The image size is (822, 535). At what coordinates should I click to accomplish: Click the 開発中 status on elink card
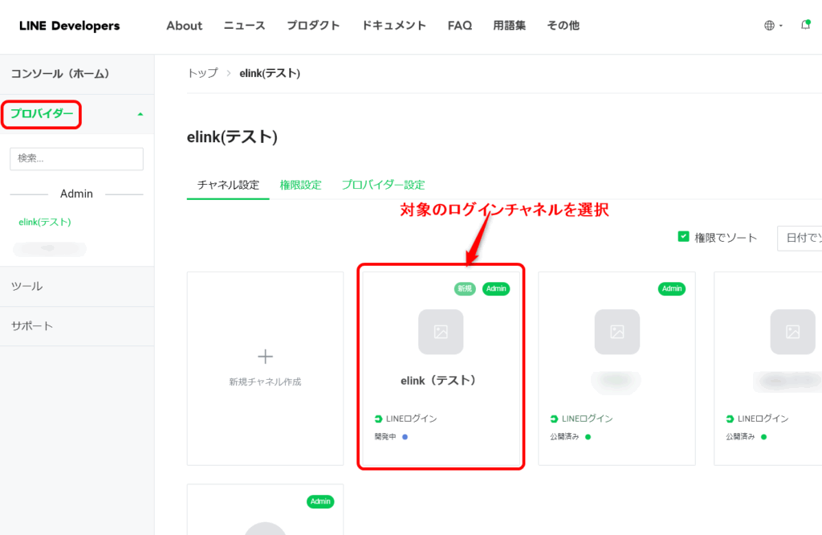coord(391,437)
